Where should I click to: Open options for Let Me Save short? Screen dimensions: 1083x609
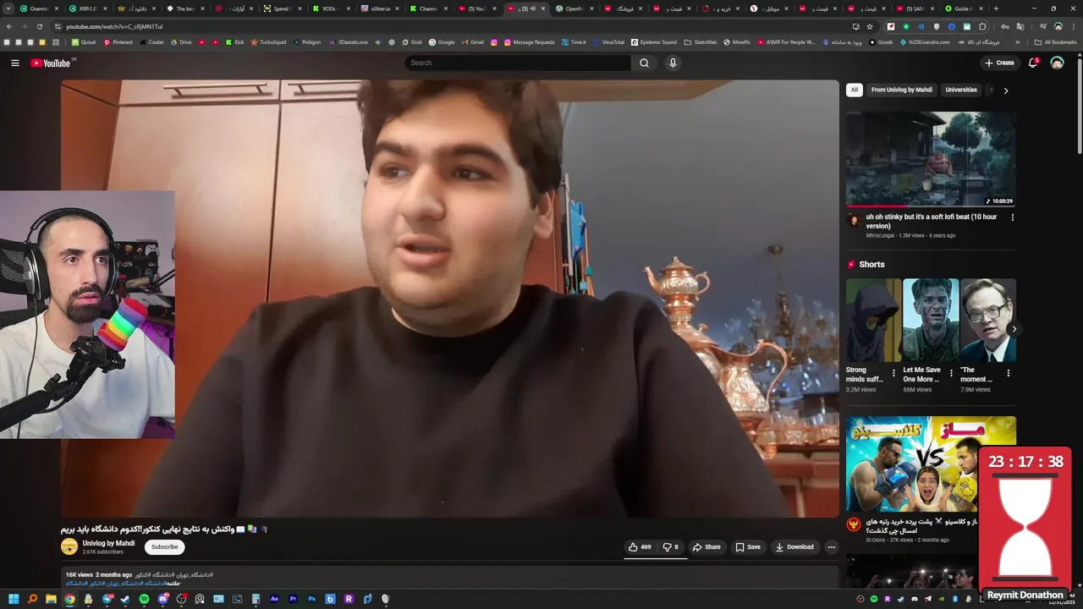[951, 373]
